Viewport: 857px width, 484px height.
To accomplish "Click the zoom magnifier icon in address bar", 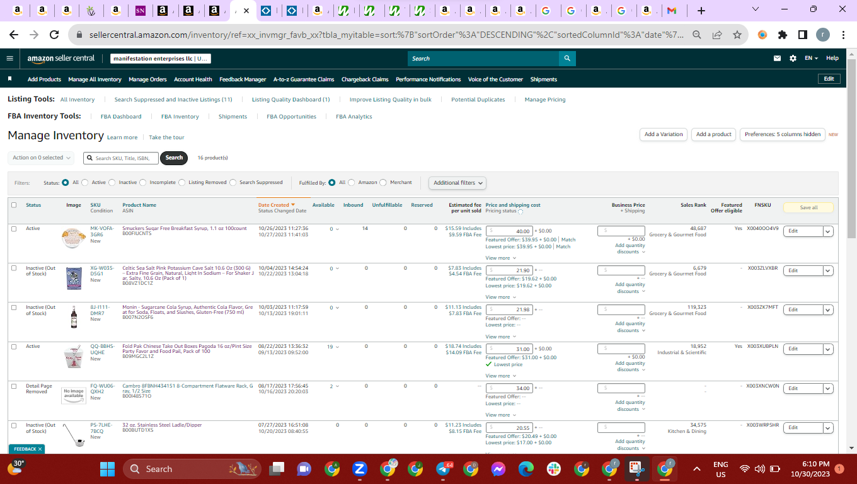I will click(x=697, y=35).
